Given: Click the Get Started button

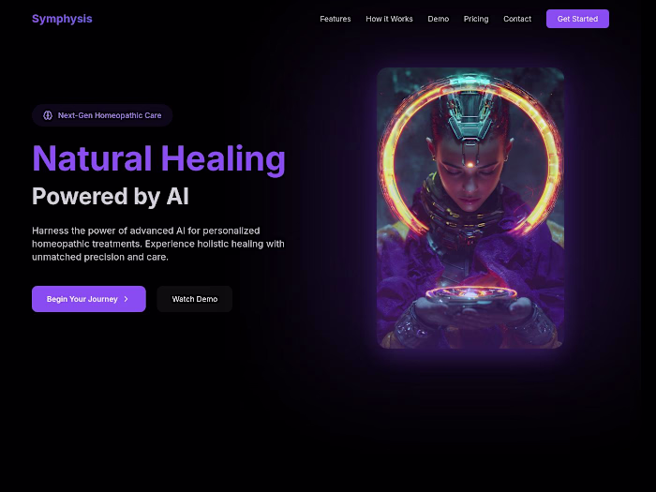Looking at the screenshot, I should [577, 19].
